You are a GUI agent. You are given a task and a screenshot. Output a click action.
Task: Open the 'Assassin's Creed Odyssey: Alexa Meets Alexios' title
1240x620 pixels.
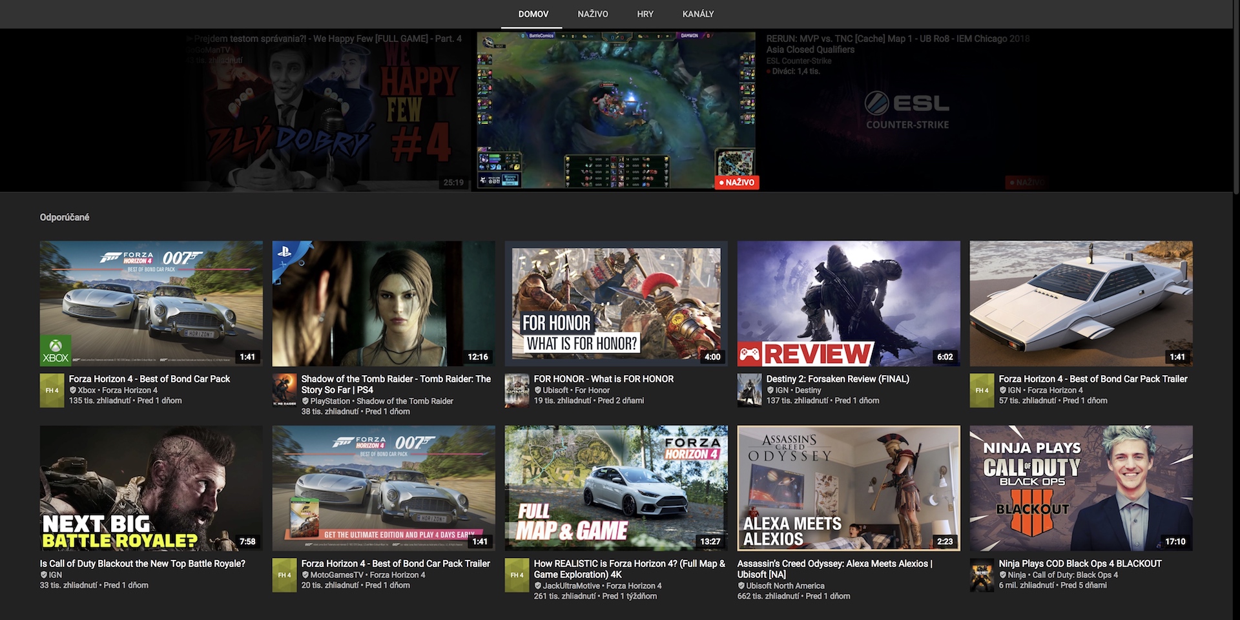(x=835, y=569)
